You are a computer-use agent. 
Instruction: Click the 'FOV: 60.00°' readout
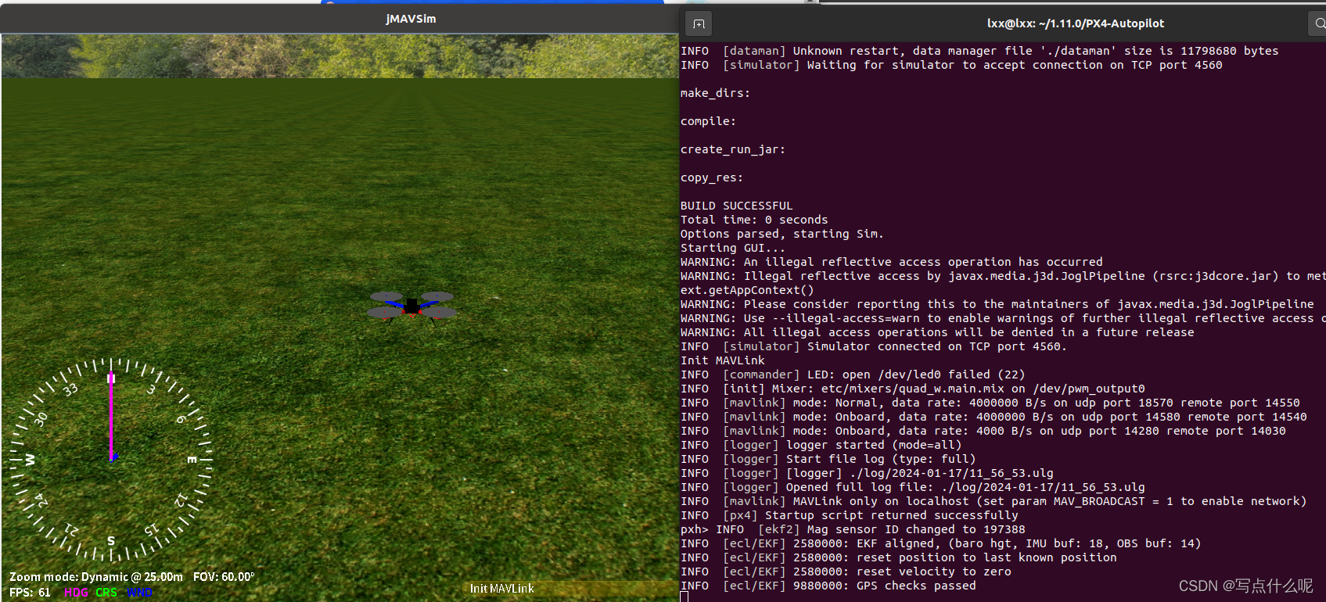pyautogui.click(x=224, y=577)
